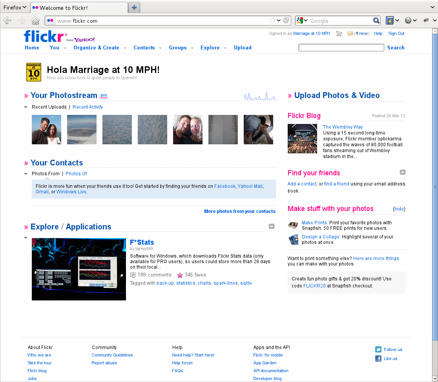Select the Welcome to Flickr! browser tab
Viewport: 438px width, 382px height.
[x=79, y=7]
